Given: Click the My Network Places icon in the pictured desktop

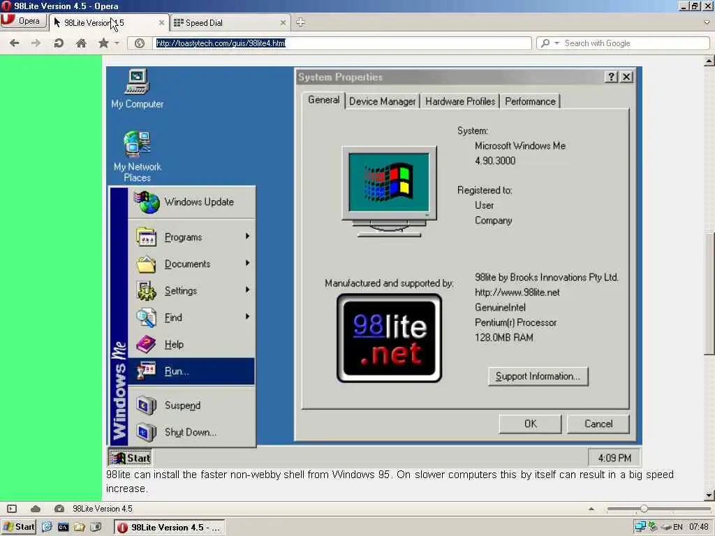Looking at the screenshot, I should [138, 156].
